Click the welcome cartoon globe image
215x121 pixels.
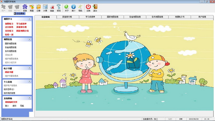(x=124, y=65)
